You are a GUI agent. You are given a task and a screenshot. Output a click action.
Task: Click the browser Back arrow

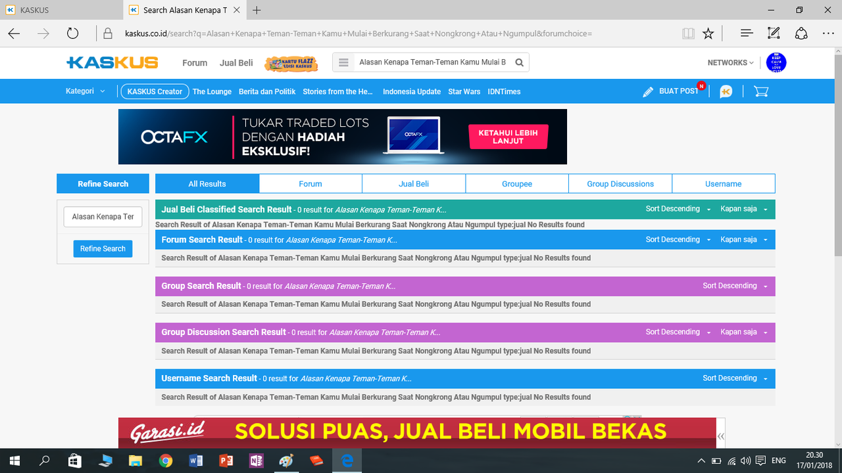[x=14, y=34]
